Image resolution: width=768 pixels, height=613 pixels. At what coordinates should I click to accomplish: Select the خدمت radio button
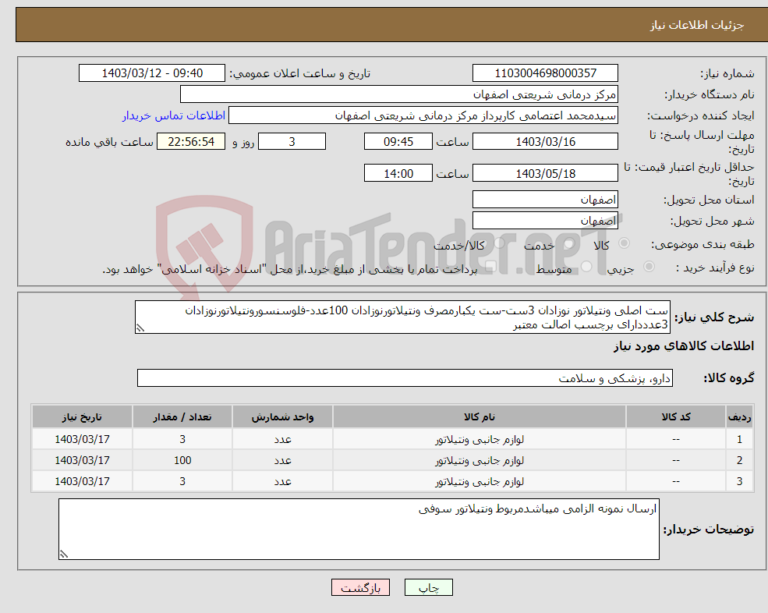click(568, 243)
